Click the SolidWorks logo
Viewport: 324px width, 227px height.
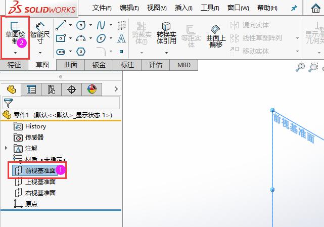tap(42, 8)
